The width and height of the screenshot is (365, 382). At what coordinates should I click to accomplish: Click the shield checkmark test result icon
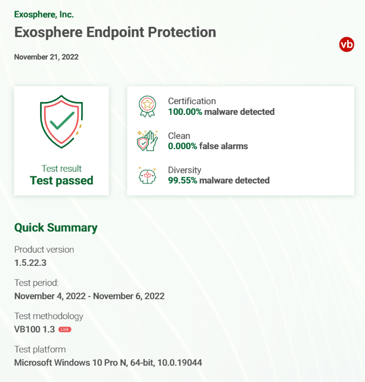(61, 121)
